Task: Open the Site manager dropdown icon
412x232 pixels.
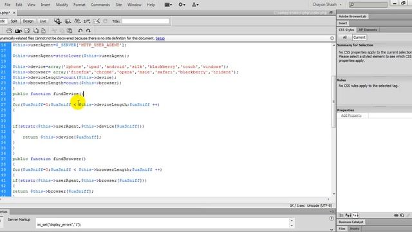Action: 195,5
